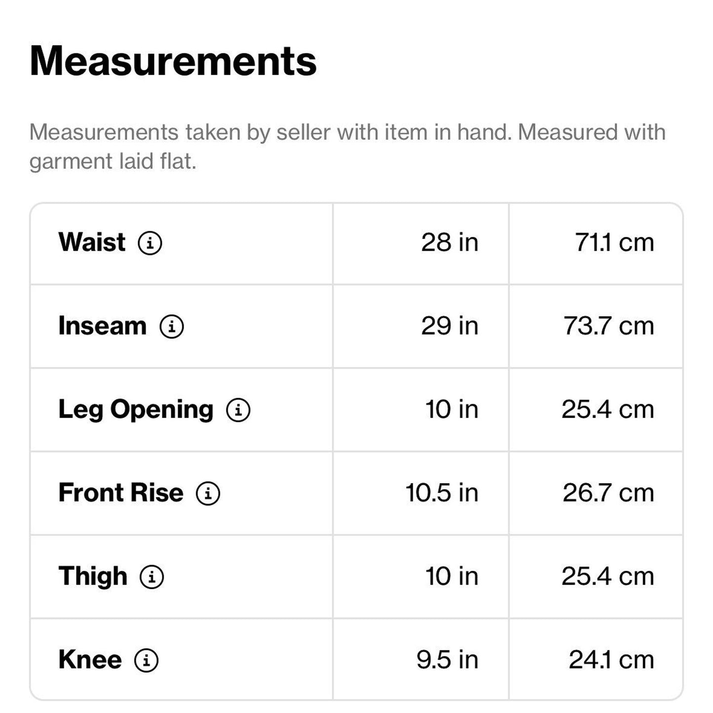Click the Waist row label
This screenshot has width=713, height=713.
92,242
